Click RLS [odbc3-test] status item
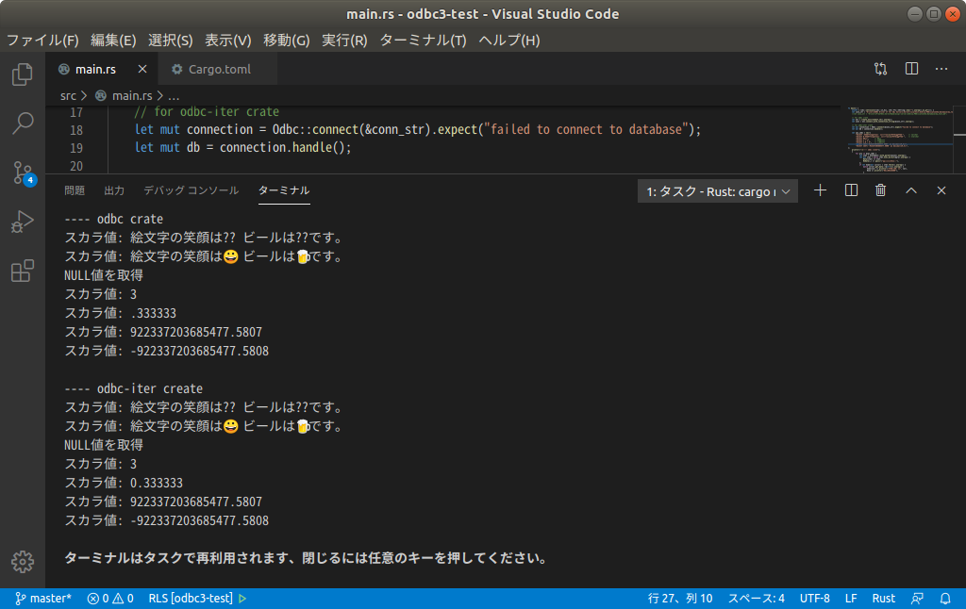This screenshot has height=609, width=966. click(x=197, y=599)
